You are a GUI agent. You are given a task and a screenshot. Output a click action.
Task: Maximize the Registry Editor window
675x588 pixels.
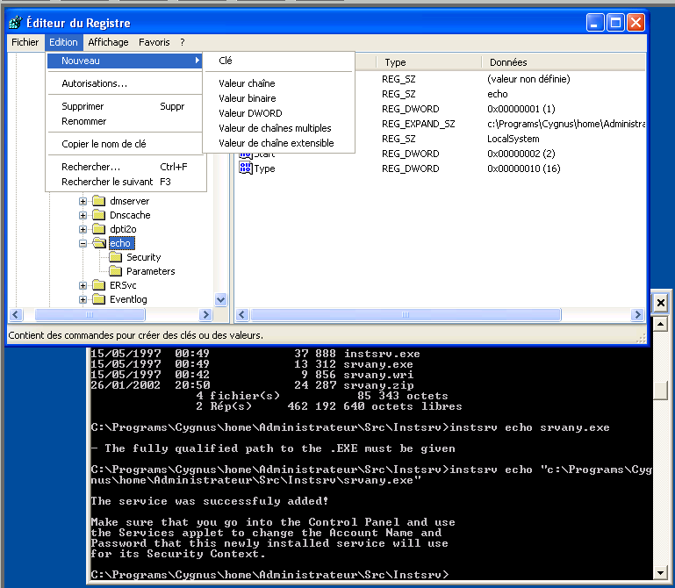coord(615,23)
